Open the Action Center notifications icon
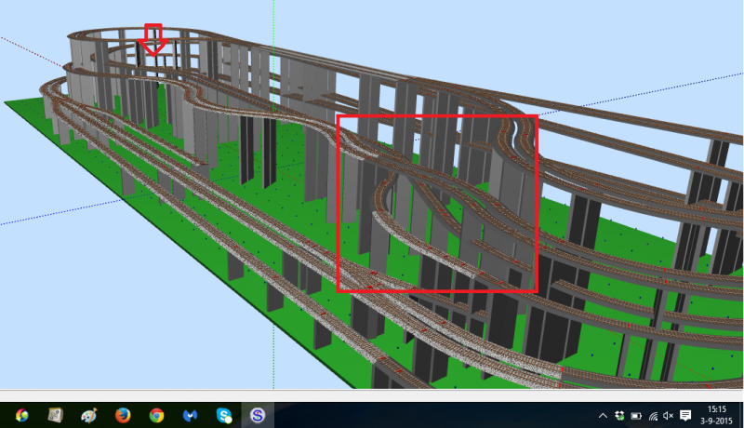The width and height of the screenshot is (744, 428). coord(685,416)
